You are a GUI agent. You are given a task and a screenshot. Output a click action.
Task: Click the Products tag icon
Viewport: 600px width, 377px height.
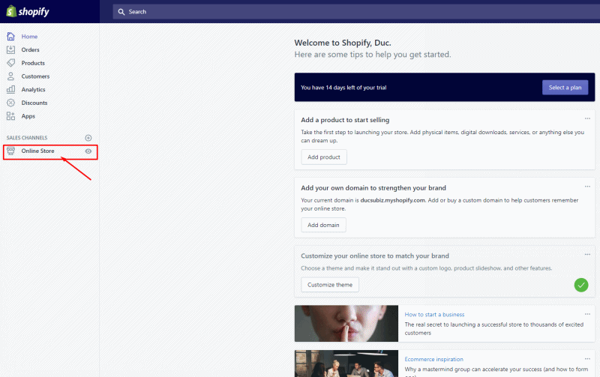(10, 63)
